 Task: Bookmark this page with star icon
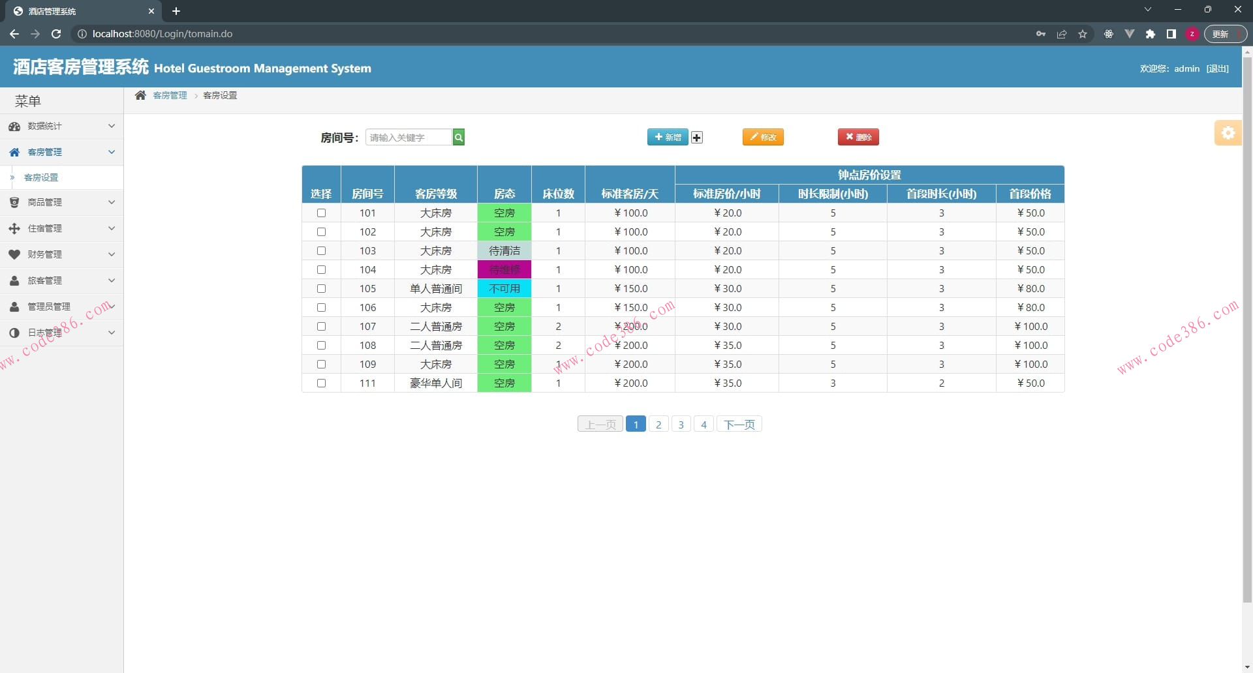click(1083, 34)
